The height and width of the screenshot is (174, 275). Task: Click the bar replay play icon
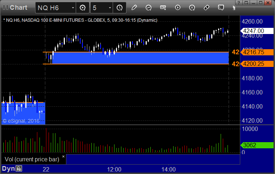(x=178, y=8)
